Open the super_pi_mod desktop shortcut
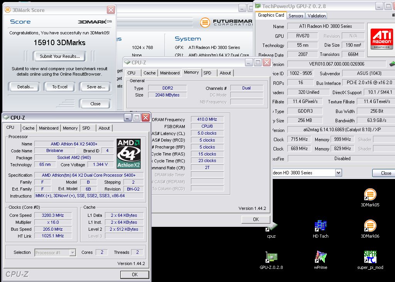Image resolution: width=395 pixels, height=282 pixels. coord(370,260)
